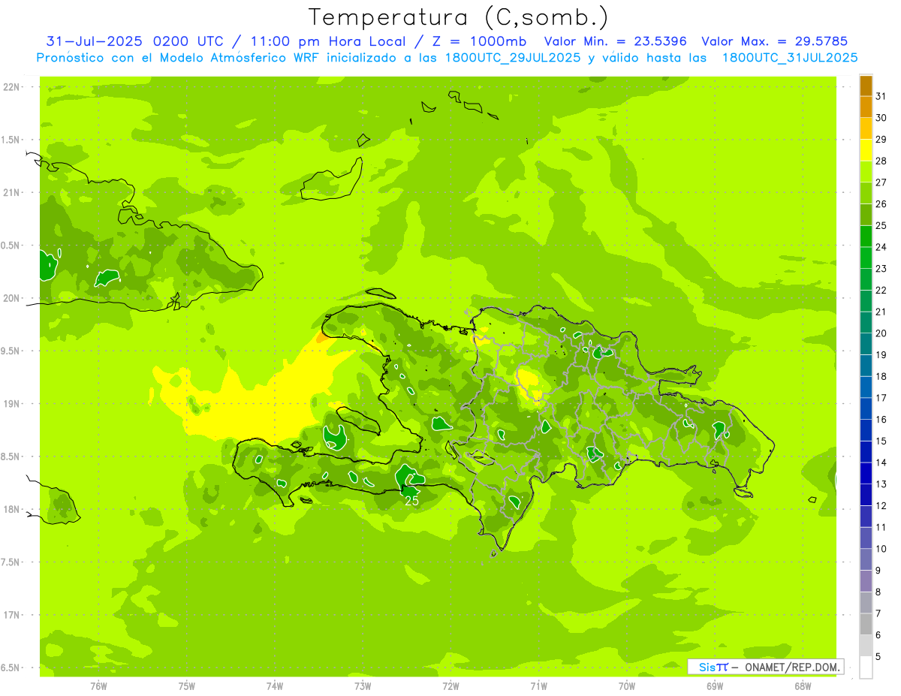Click the color bar label "15"
Viewport: 901px width, 696px height.
[x=881, y=441]
